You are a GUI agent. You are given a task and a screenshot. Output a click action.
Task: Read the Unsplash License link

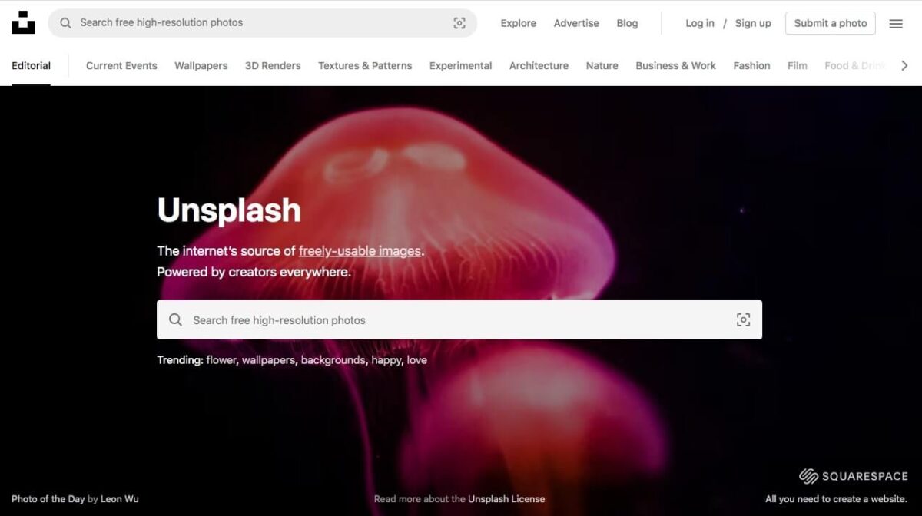[x=506, y=499]
